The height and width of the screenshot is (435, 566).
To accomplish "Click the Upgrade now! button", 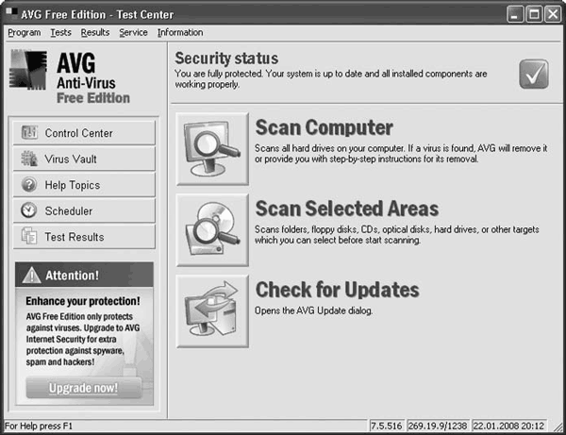I will coord(83,388).
